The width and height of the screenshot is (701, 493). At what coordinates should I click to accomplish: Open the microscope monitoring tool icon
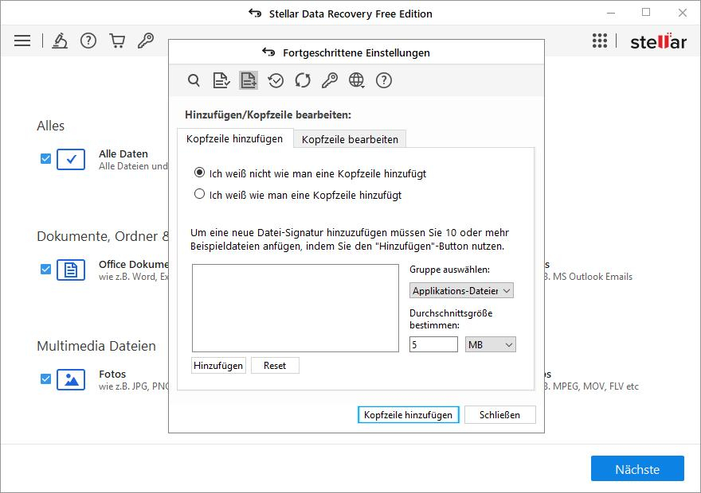pos(60,41)
